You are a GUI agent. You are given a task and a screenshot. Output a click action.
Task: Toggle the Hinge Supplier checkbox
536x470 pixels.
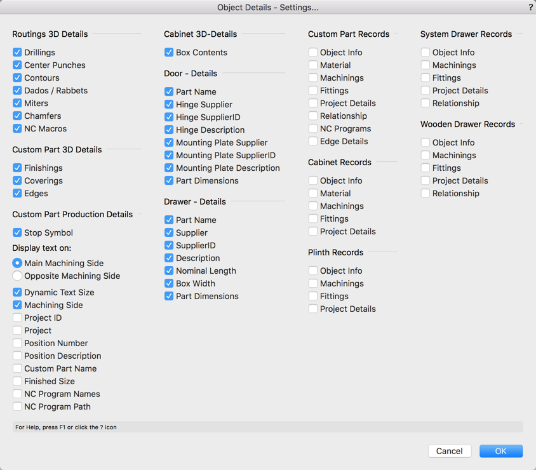[169, 104]
